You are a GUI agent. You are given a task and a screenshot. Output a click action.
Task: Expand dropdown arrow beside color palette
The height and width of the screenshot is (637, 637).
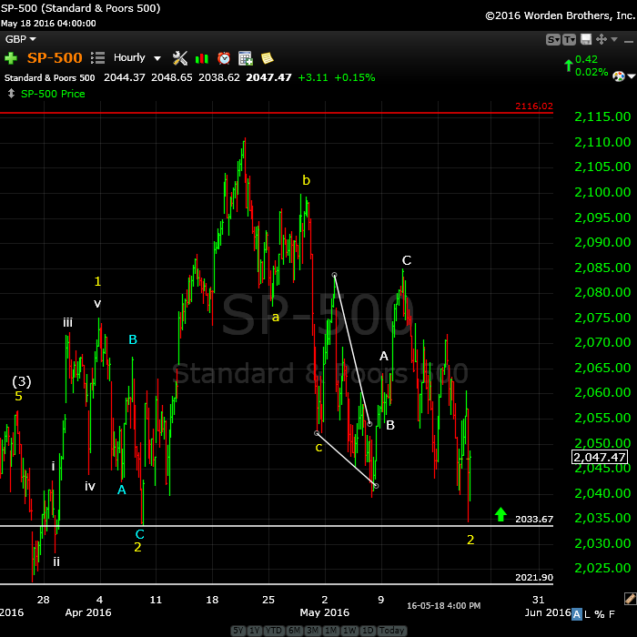tap(632, 76)
